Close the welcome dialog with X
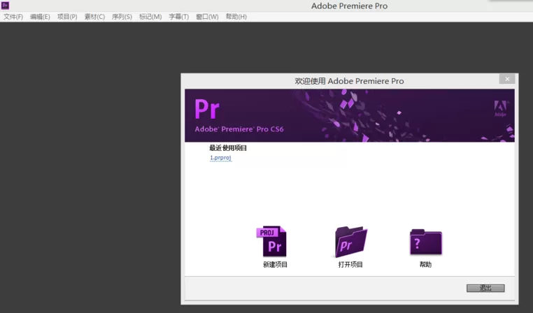This screenshot has width=533, height=313. (x=507, y=79)
